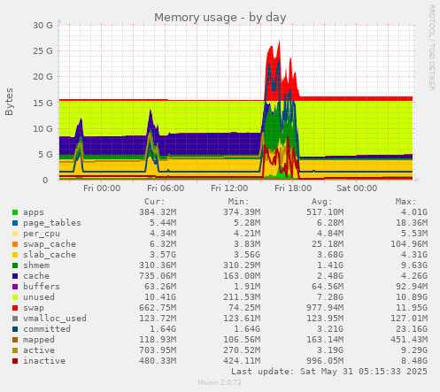The image size is (440, 392).
Task: Click the inactive average value 996.05M
Action: click(x=325, y=361)
